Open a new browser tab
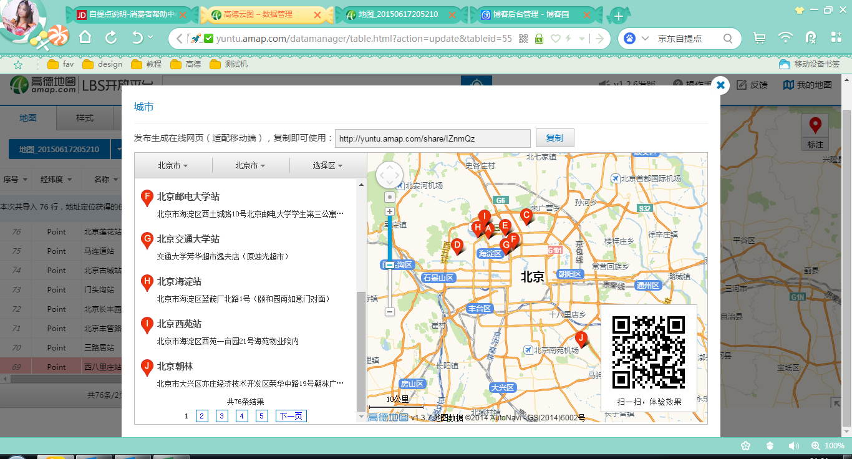Viewport: 852px width, 459px height. coord(618,16)
